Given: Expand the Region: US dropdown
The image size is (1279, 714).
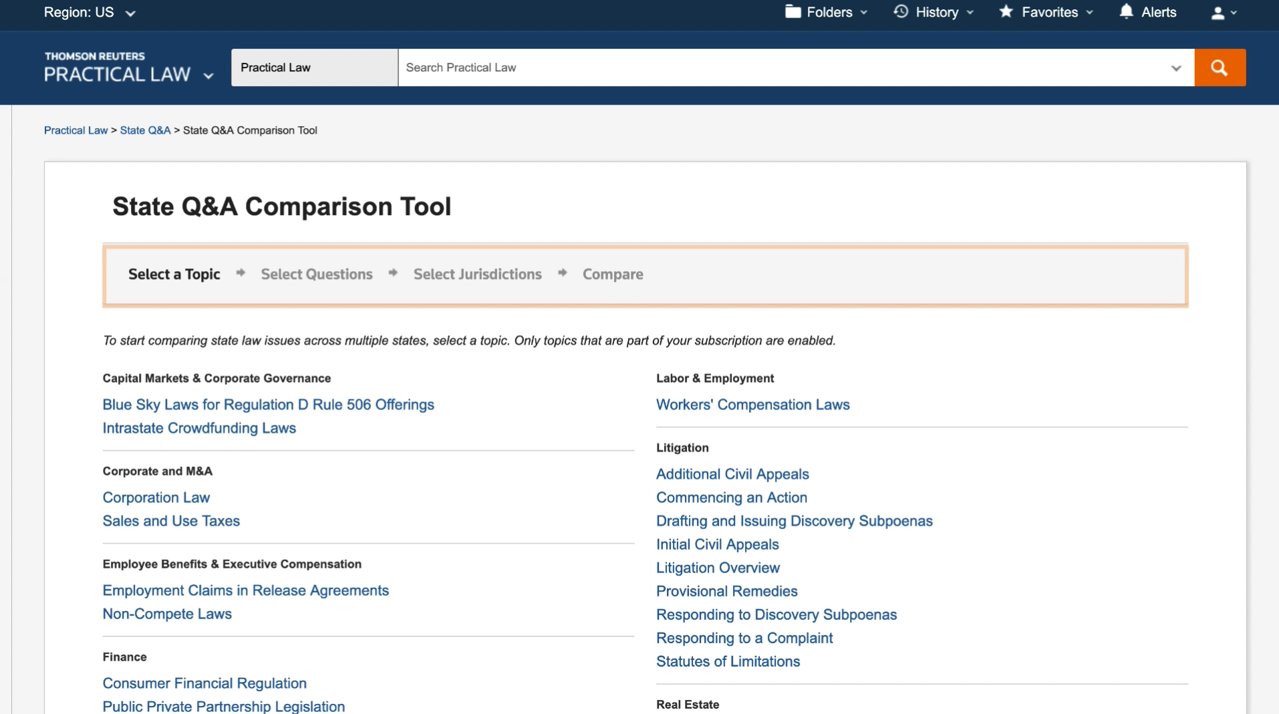Looking at the screenshot, I should coord(90,12).
